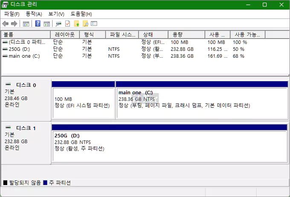Viewport: 290px width, 197px height.
Task: Click the 116.25 ... free space cell
Action: [217, 49]
